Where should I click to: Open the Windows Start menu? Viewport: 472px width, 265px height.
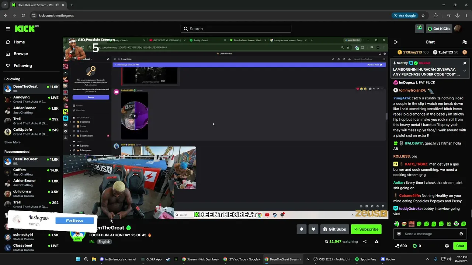[78, 259]
